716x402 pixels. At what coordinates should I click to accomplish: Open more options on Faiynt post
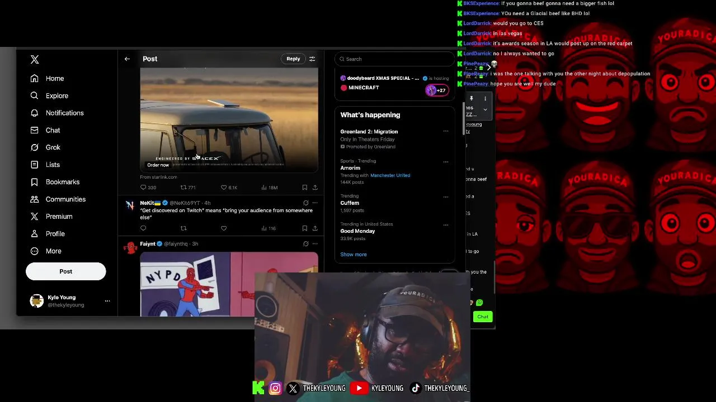315,244
